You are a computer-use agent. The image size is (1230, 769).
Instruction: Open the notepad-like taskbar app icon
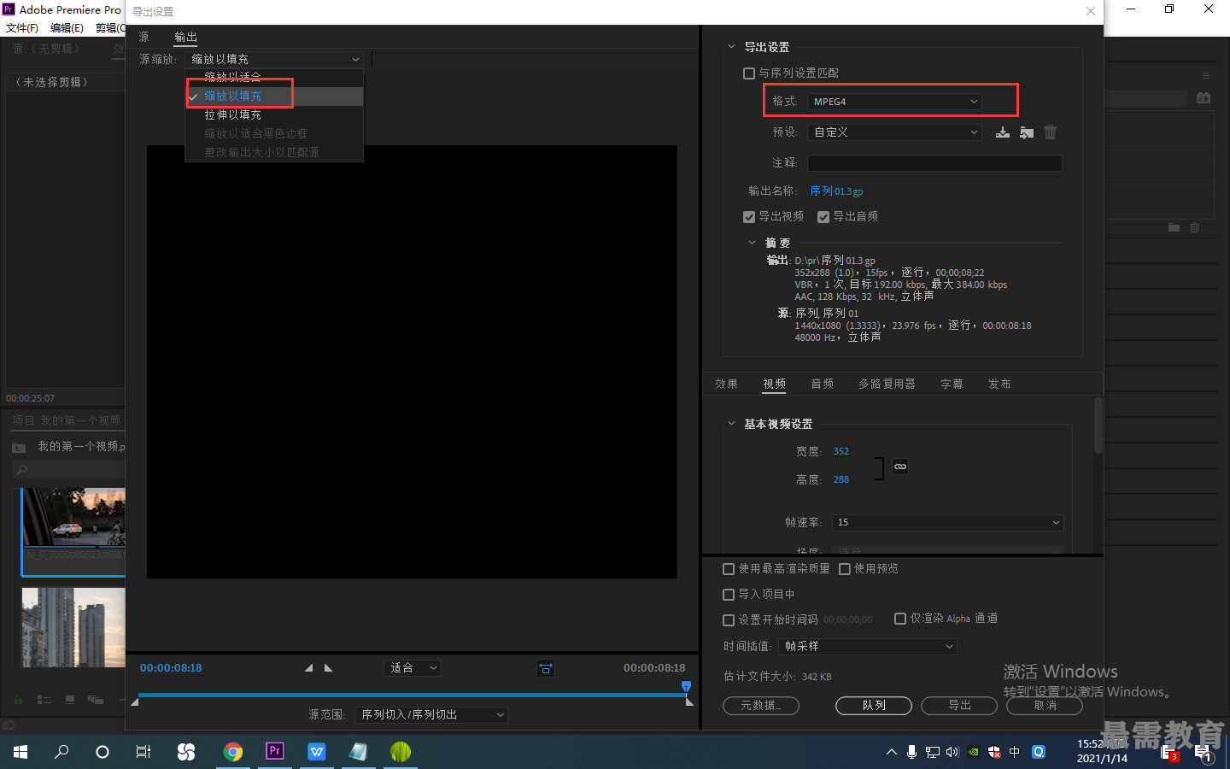pos(358,752)
